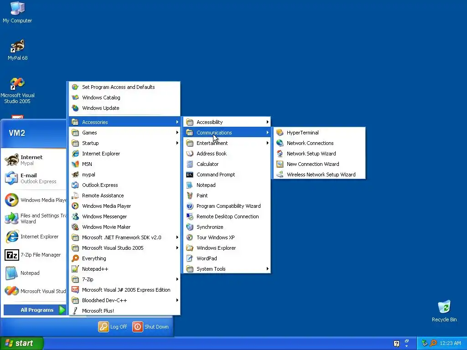Open Remote Desktop Connection icon
This screenshot has height=350, width=467.
point(190,216)
